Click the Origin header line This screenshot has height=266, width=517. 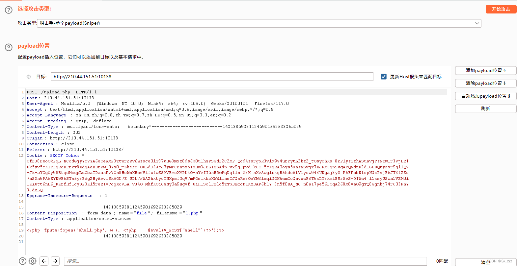tap(72, 138)
